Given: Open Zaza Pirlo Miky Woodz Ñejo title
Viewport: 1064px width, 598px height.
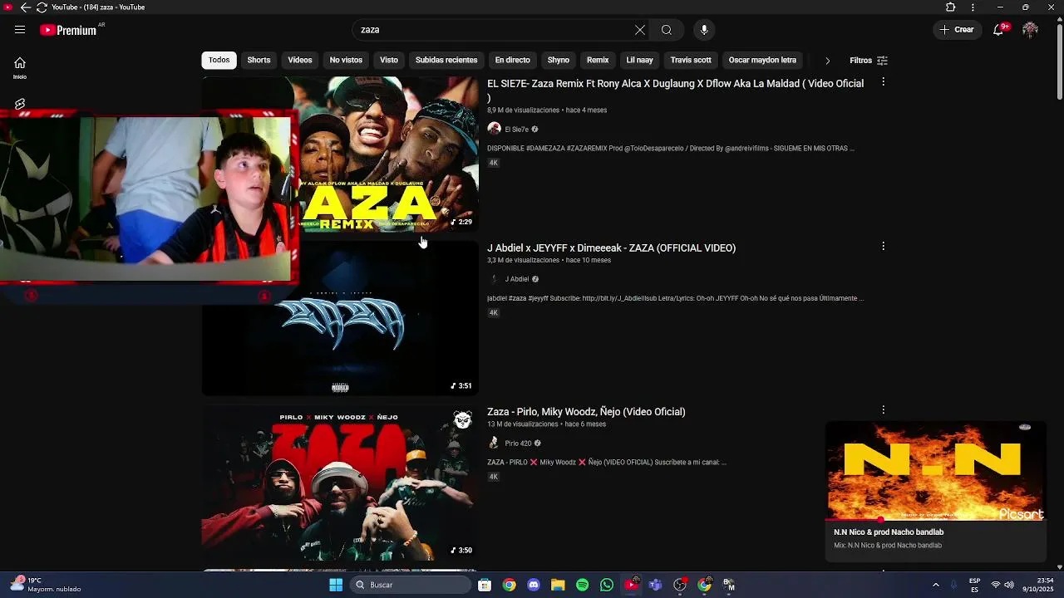Looking at the screenshot, I should [x=586, y=411].
